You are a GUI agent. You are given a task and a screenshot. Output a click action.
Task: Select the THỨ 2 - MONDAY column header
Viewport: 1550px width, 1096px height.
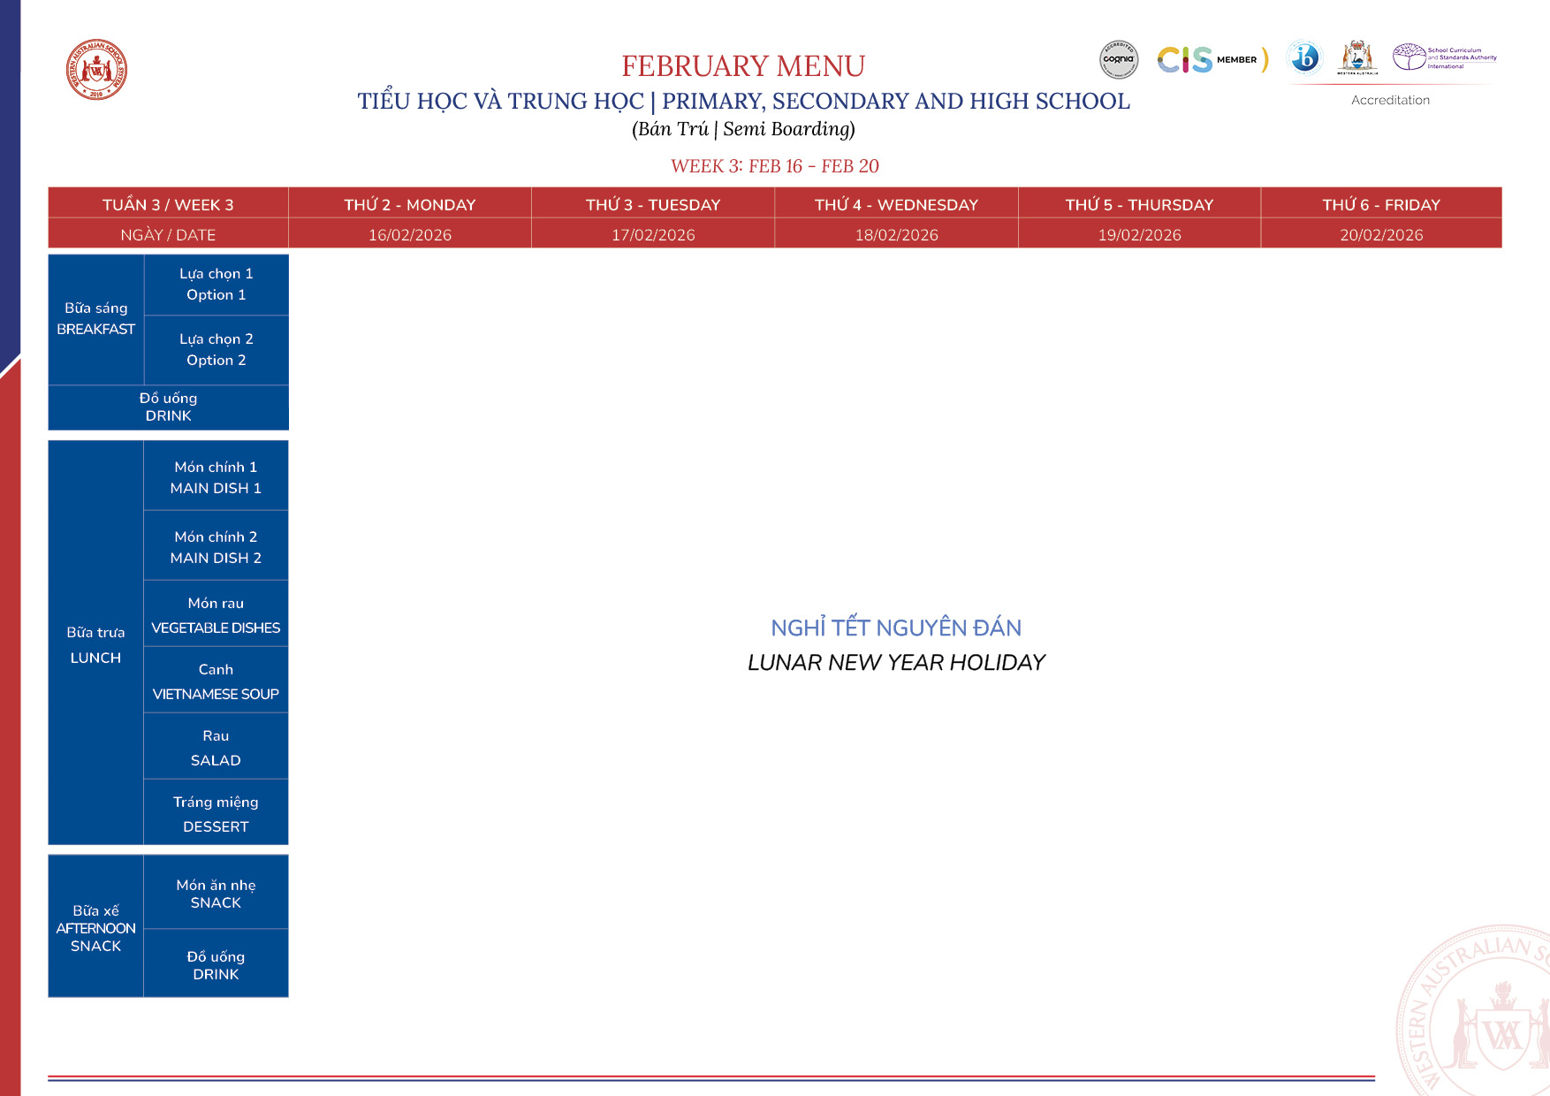[x=409, y=204]
